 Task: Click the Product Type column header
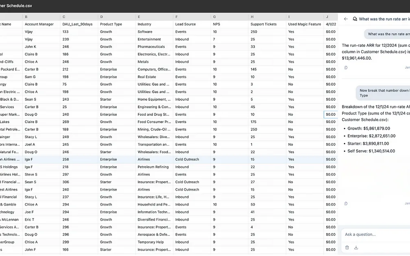click(111, 24)
